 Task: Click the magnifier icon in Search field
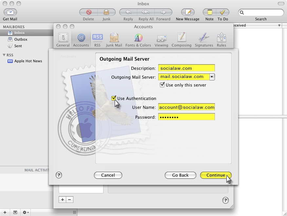(242, 12)
